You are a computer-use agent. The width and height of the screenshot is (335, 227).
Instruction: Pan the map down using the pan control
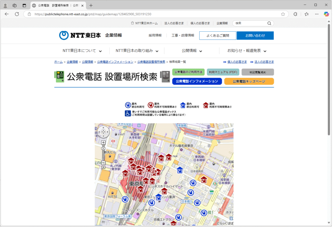[103, 136]
